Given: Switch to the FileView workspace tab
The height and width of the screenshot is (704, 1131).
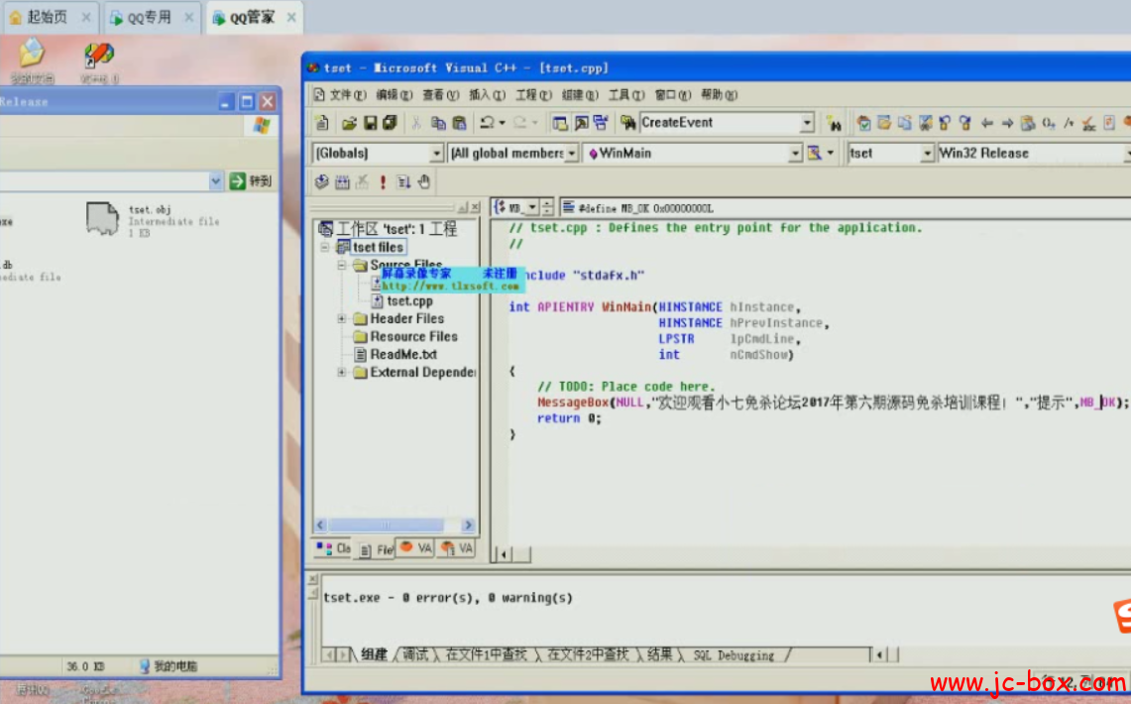Looking at the screenshot, I should point(377,549).
